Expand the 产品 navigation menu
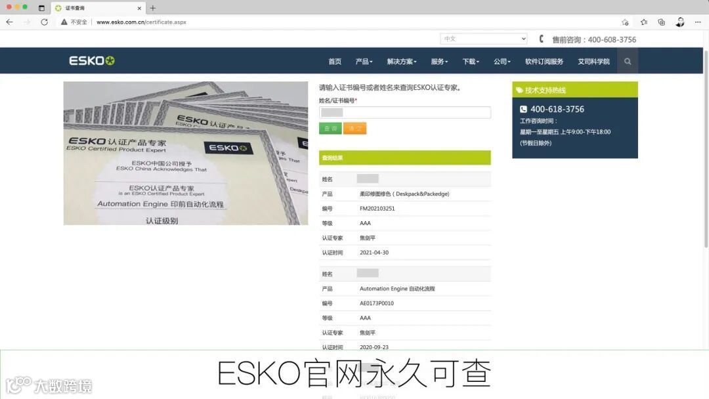709x399 pixels. (x=364, y=62)
